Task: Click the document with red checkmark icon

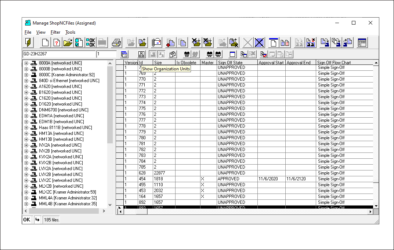Action: point(264,54)
